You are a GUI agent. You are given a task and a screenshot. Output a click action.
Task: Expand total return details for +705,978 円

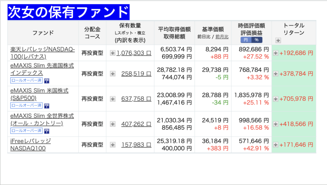point(276,99)
